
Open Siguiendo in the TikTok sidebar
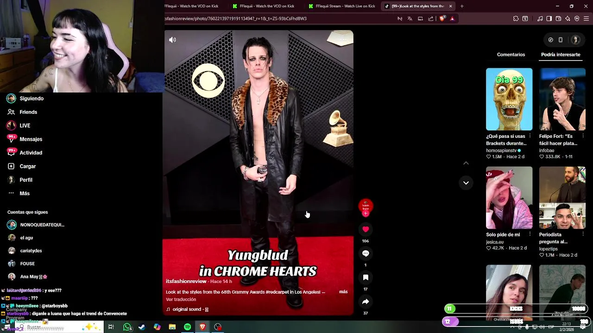tap(25, 99)
